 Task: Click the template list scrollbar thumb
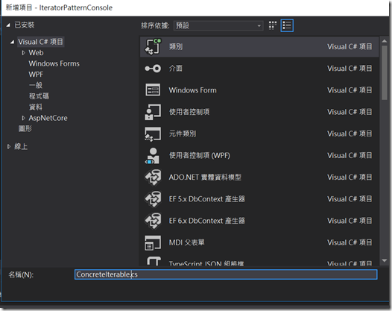pyautogui.click(x=385, y=72)
